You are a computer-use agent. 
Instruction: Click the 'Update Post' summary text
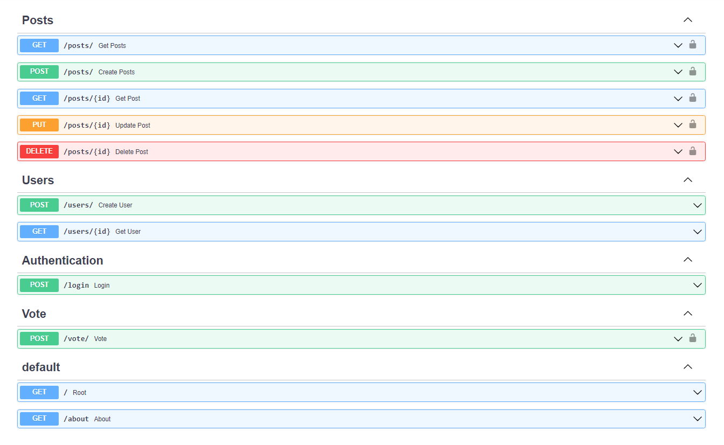pyautogui.click(x=133, y=126)
